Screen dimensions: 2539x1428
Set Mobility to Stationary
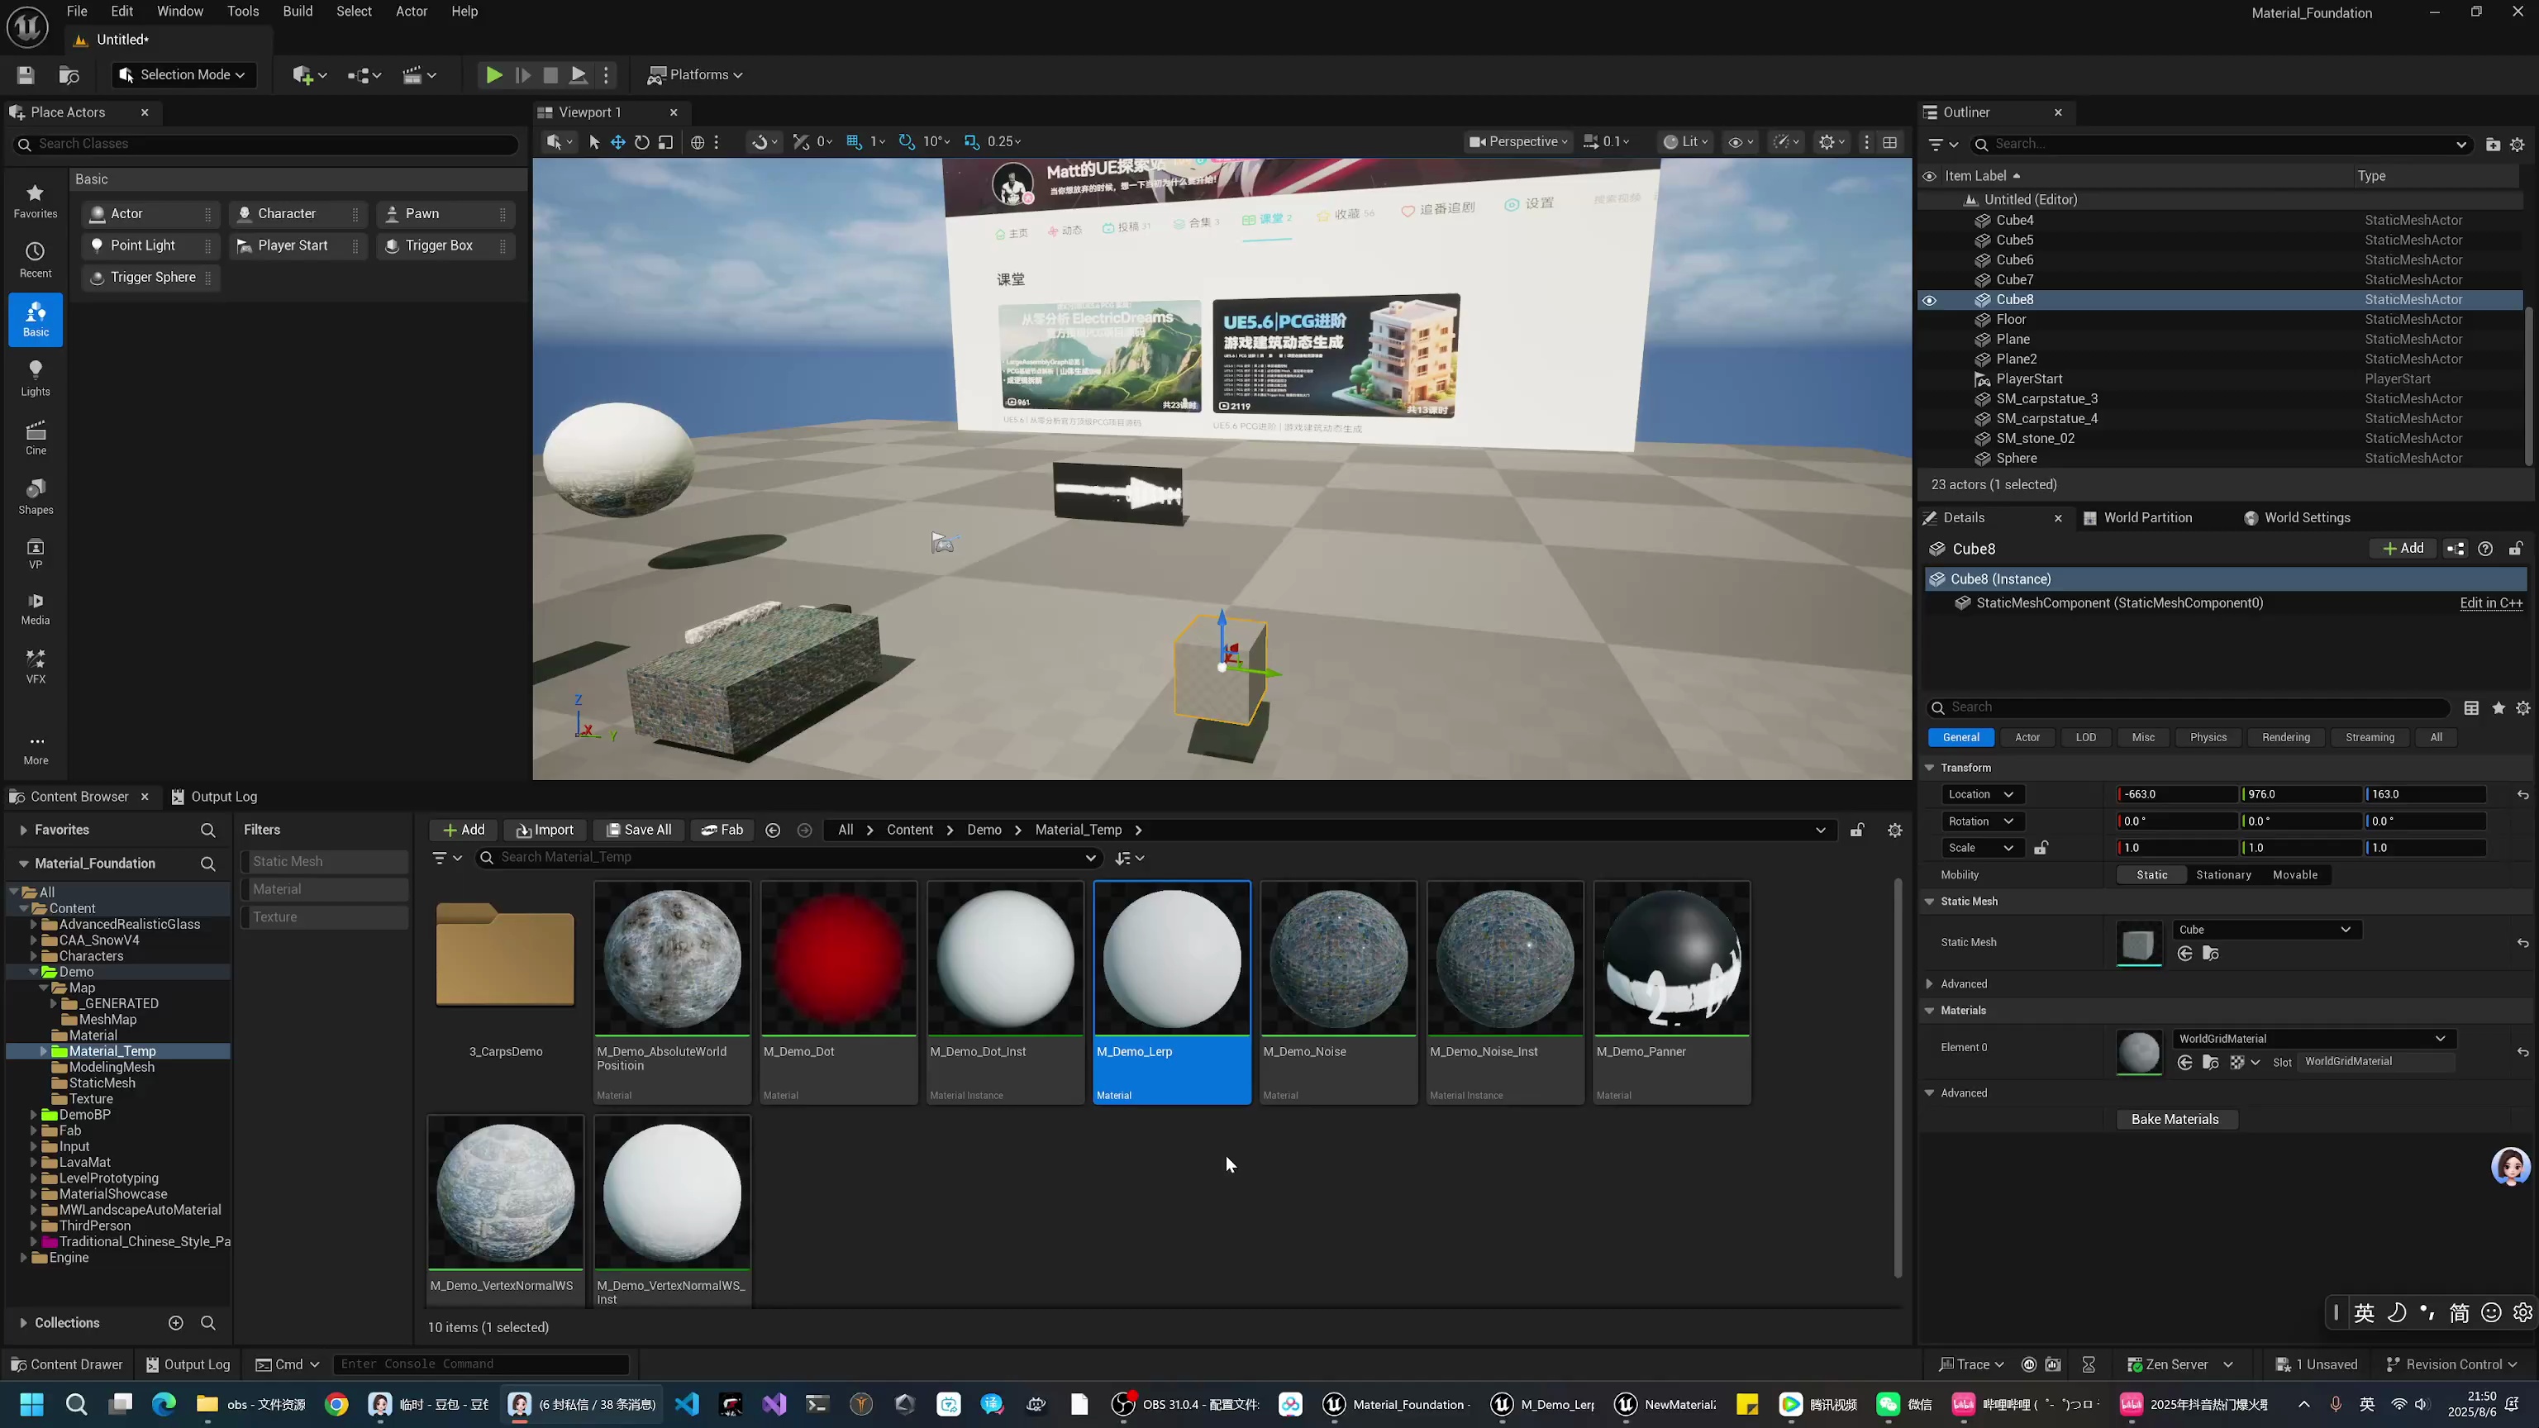pos(2222,875)
